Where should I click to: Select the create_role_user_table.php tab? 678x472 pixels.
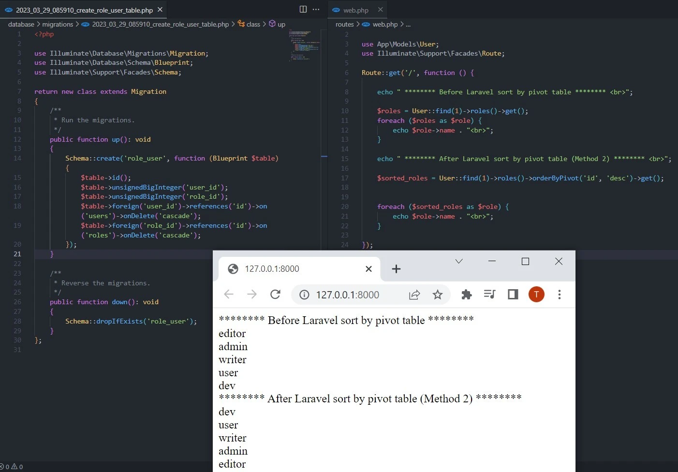click(x=84, y=10)
